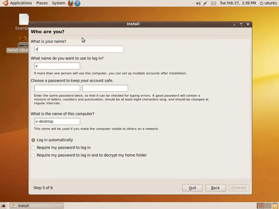
Task: Close the Install window
Action: (x=248, y=24)
